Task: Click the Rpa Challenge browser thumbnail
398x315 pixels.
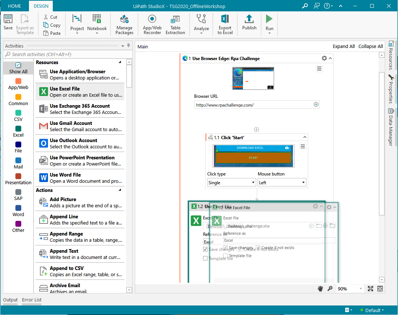Action: click(x=253, y=78)
